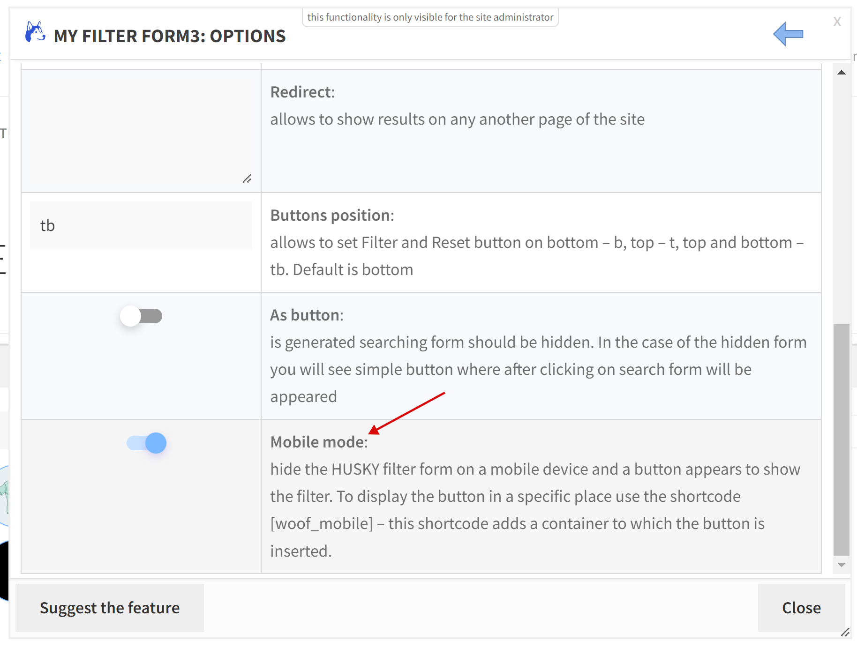Disable the Mobile mode toggle
The image size is (857, 648).
pyautogui.click(x=146, y=443)
